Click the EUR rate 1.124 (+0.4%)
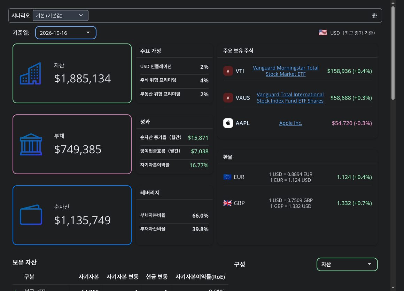The height and width of the screenshot is (291, 404). tap(354, 177)
